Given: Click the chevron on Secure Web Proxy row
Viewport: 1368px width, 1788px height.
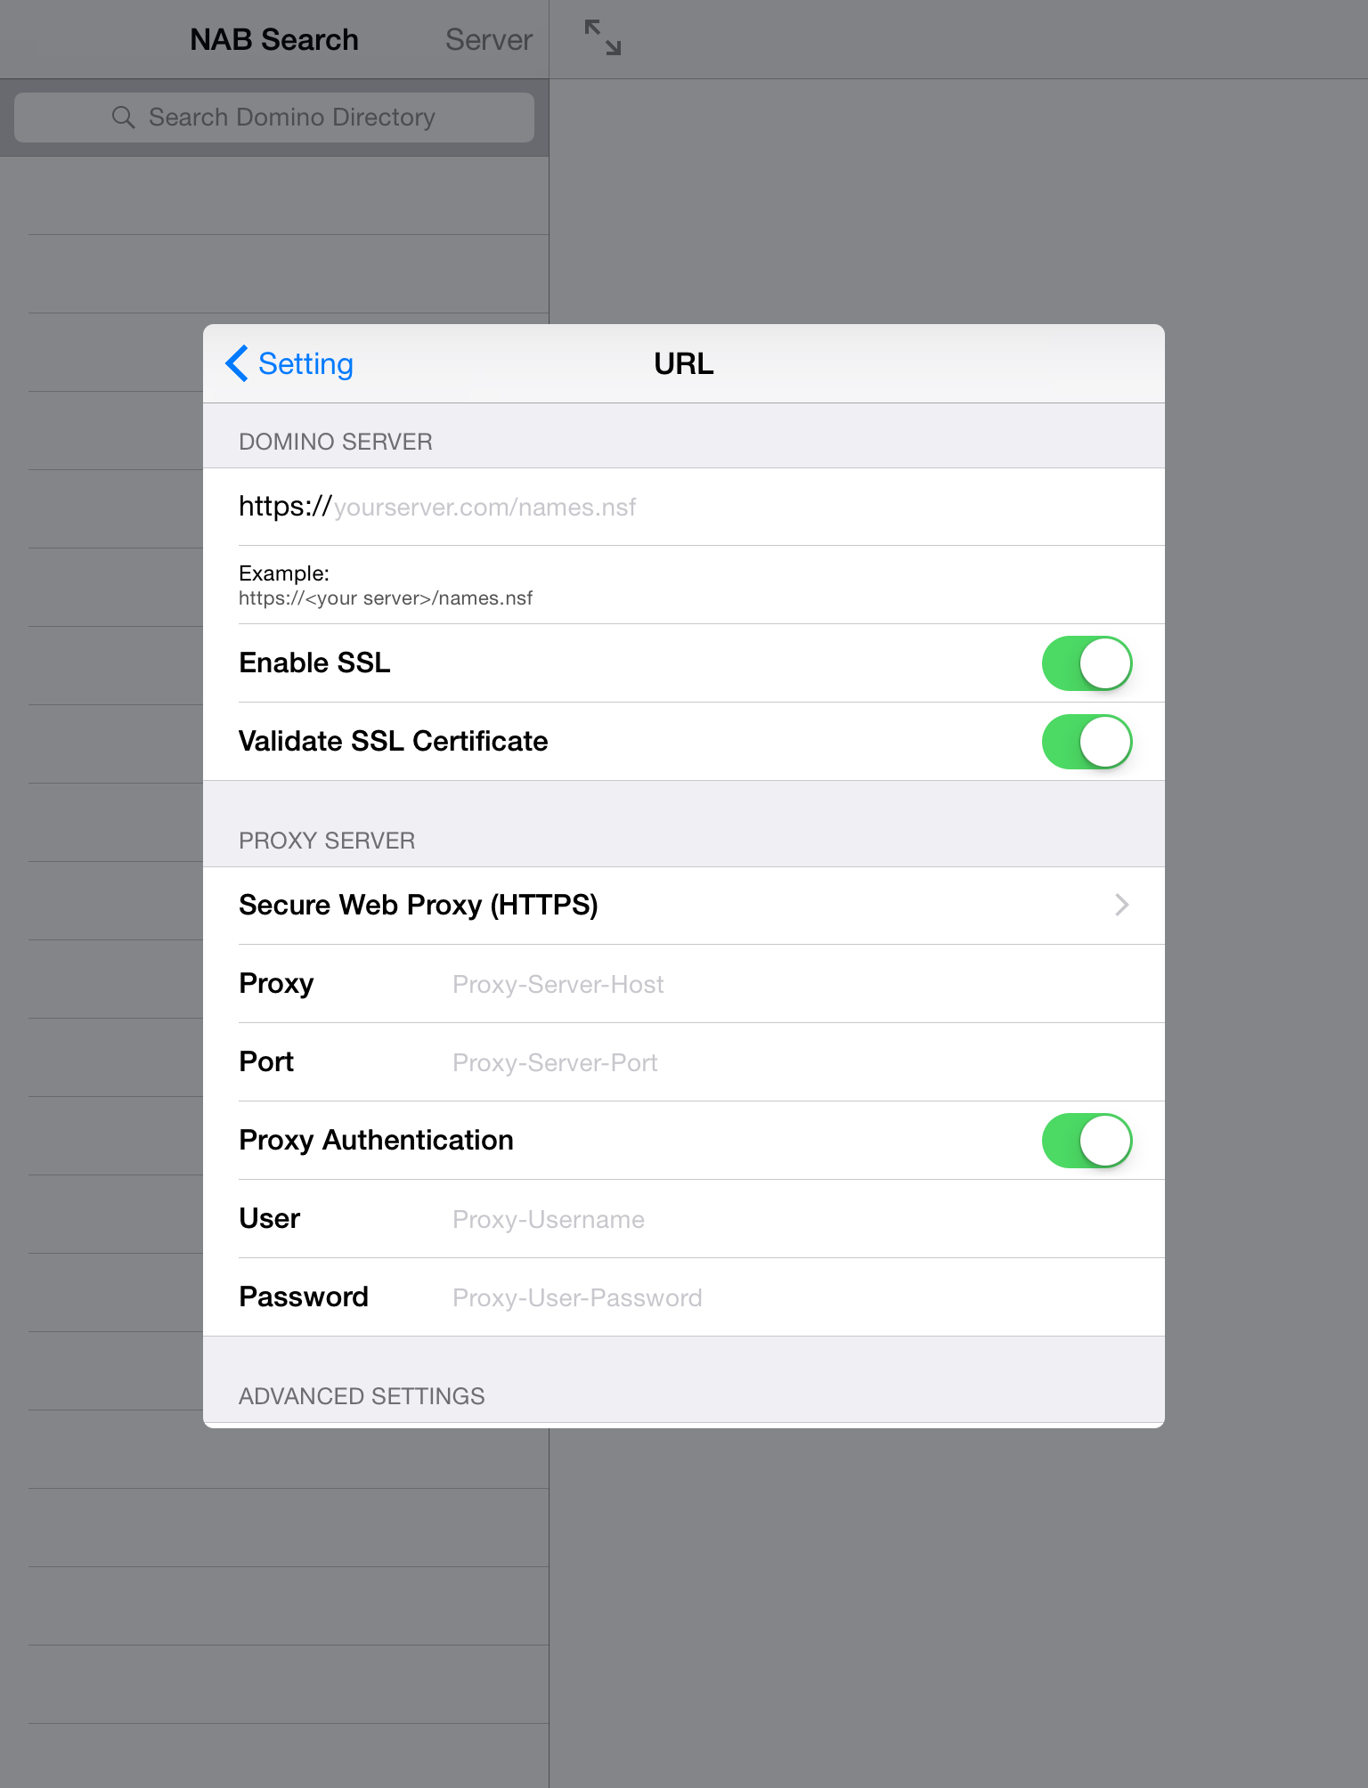Looking at the screenshot, I should point(1122,906).
